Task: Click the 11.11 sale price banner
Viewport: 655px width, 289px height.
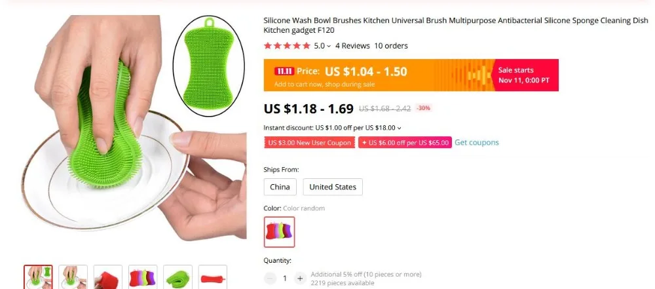Action: (x=411, y=75)
